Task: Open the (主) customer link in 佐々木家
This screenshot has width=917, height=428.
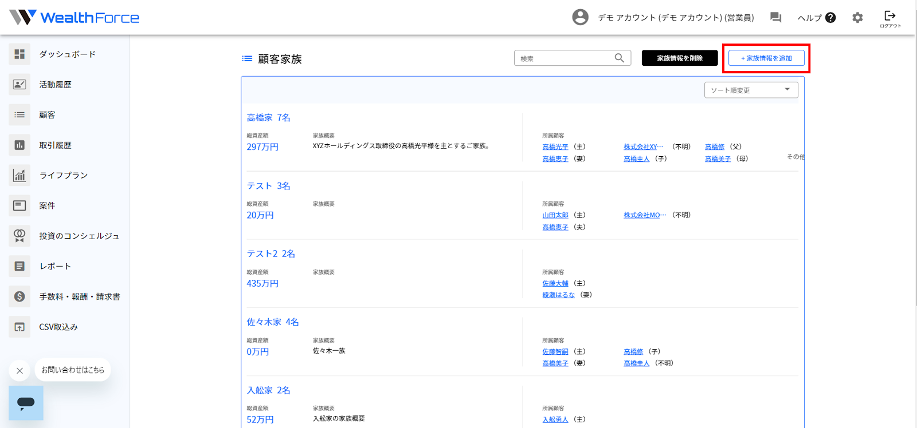Action: click(555, 351)
